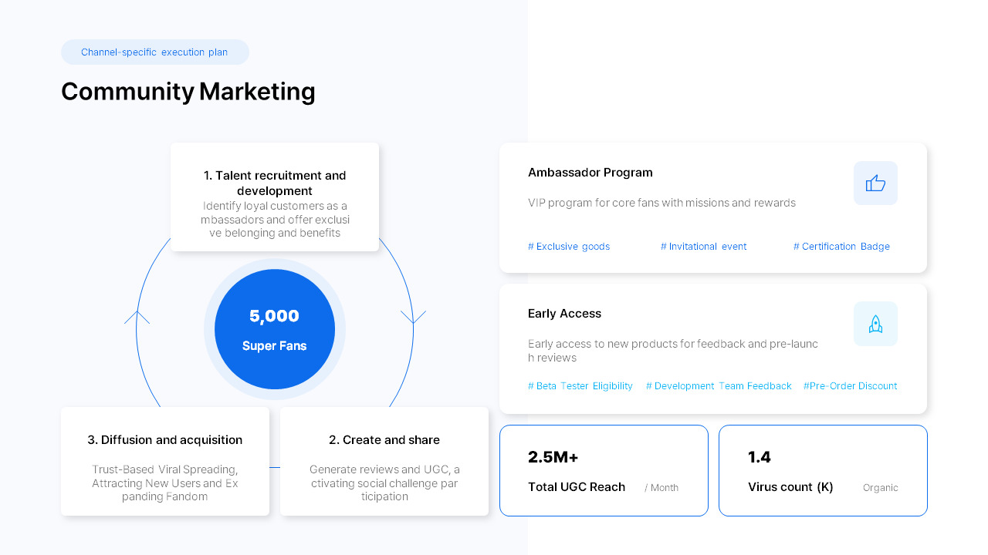Click the '# Exclusive goods' tag
This screenshot has width=988, height=555.
point(569,247)
